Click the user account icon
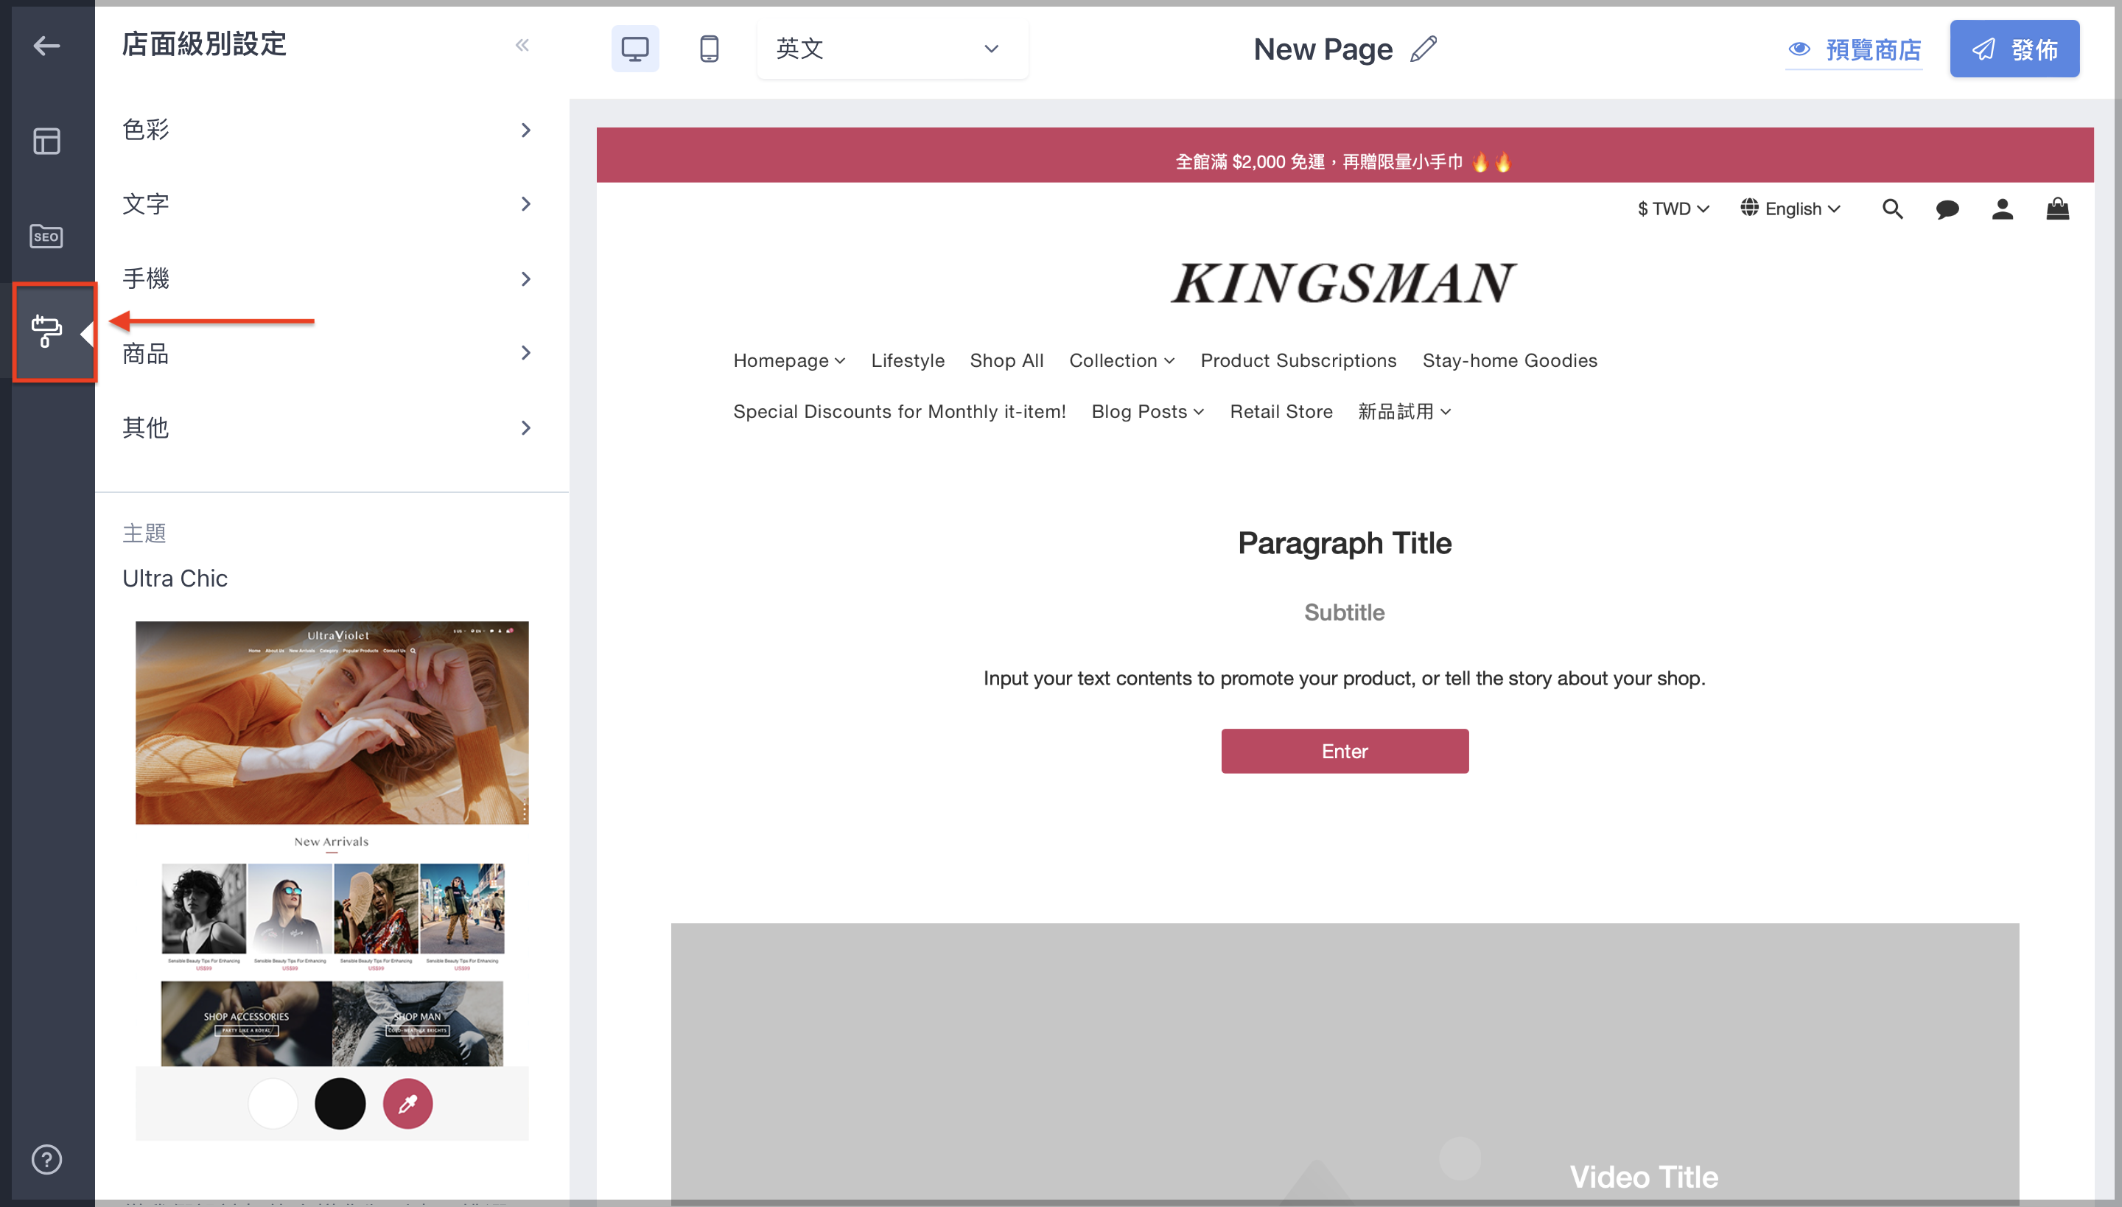The height and width of the screenshot is (1207, 2122). tap(2003, 209)
